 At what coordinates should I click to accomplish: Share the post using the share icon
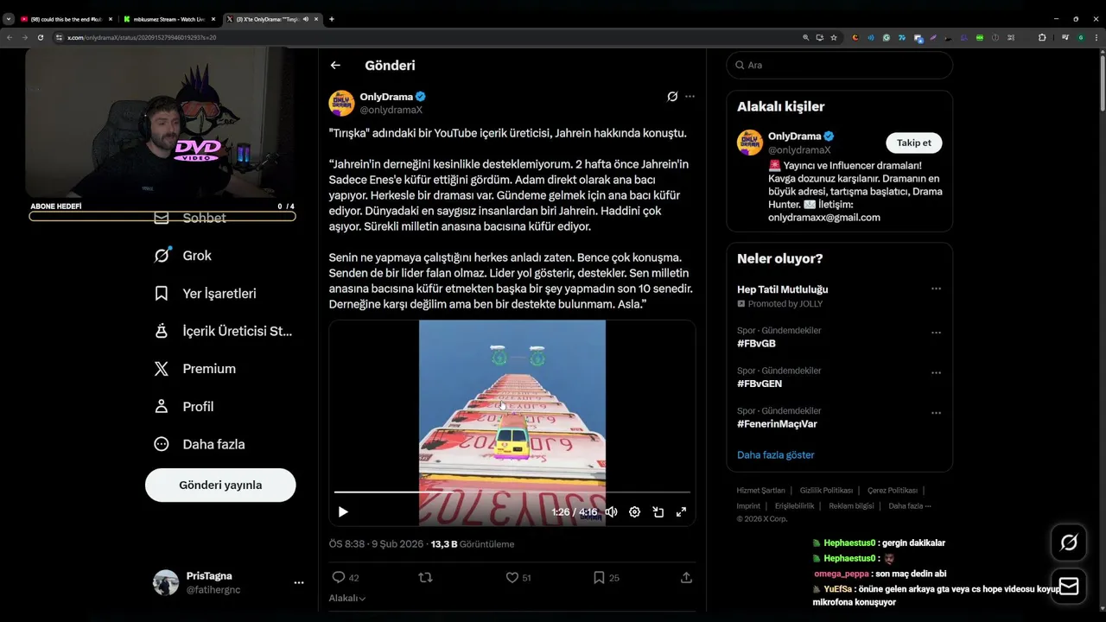click(686, 577)
